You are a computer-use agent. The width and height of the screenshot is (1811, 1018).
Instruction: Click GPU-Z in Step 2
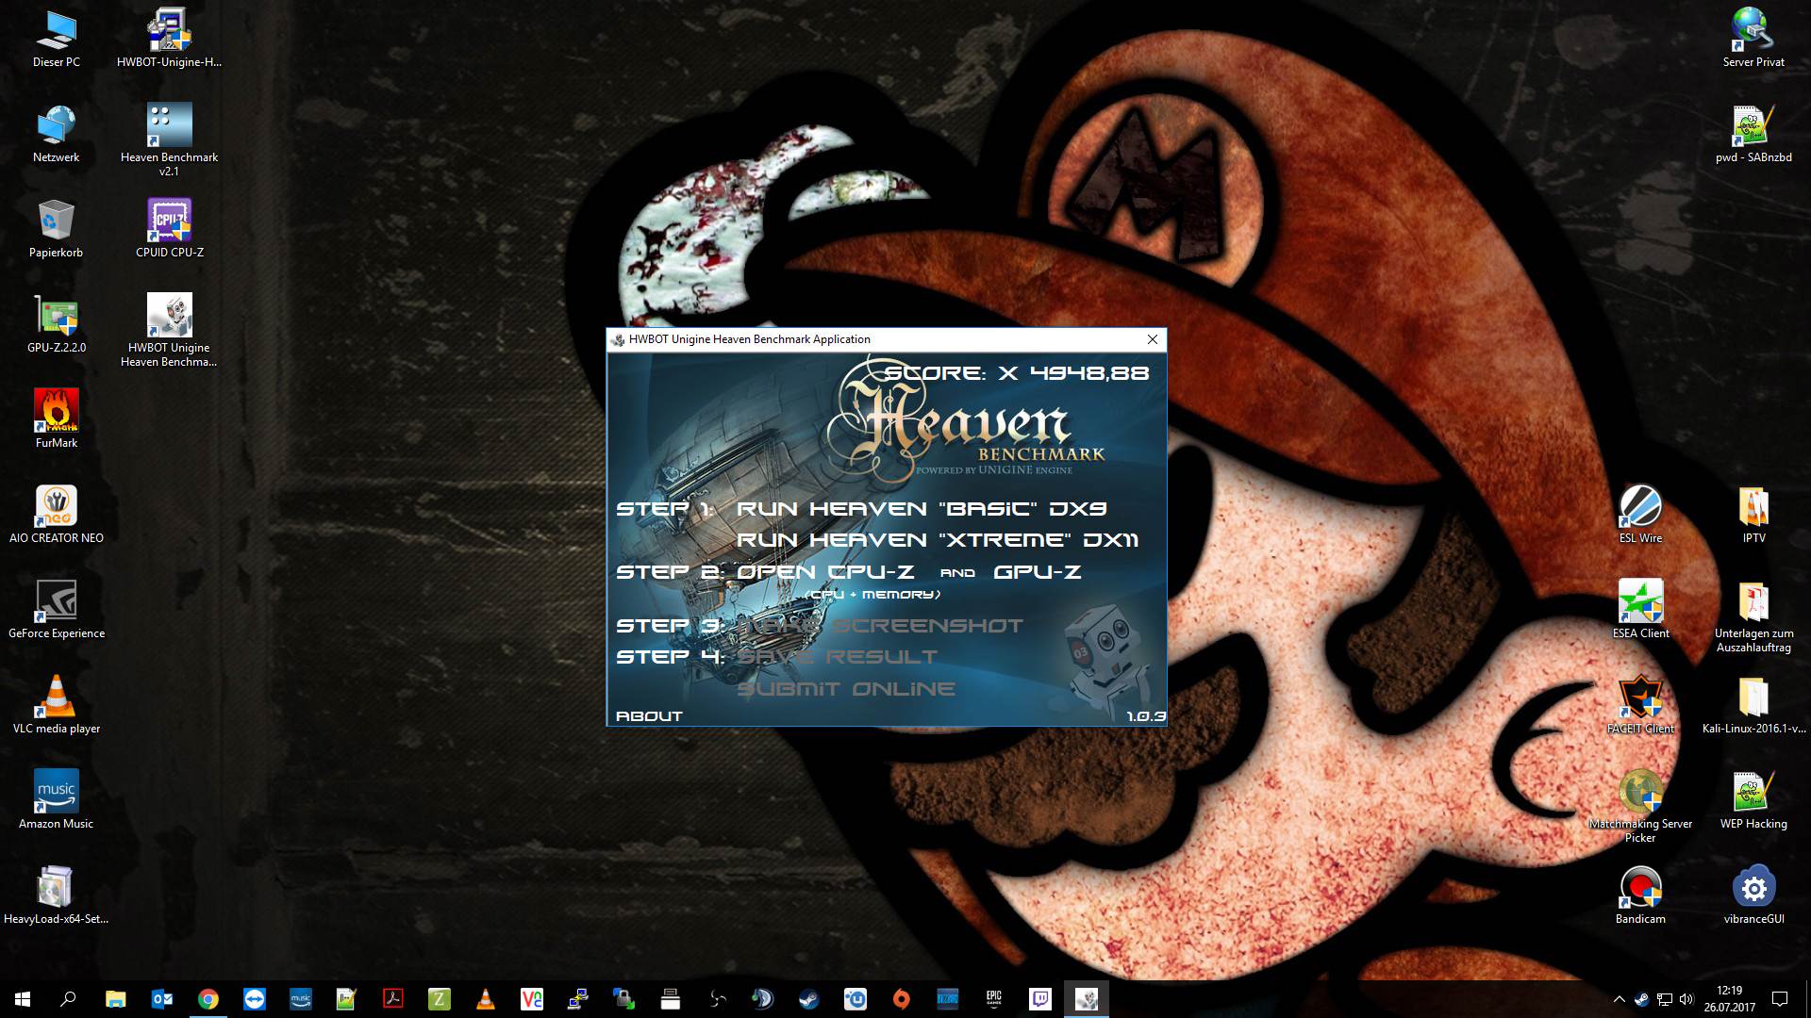coord(1037,572)
